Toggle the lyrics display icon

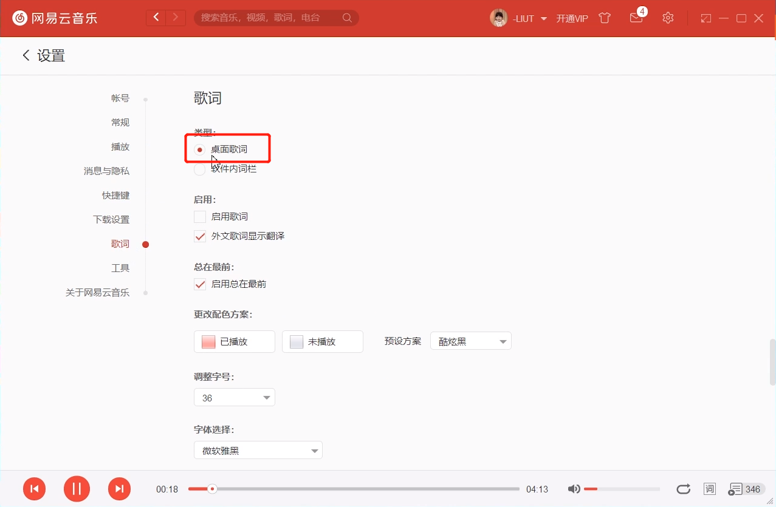coord(709,489)
